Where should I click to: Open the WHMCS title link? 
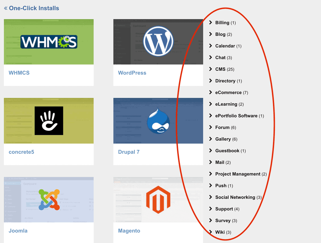click(19, 73)
